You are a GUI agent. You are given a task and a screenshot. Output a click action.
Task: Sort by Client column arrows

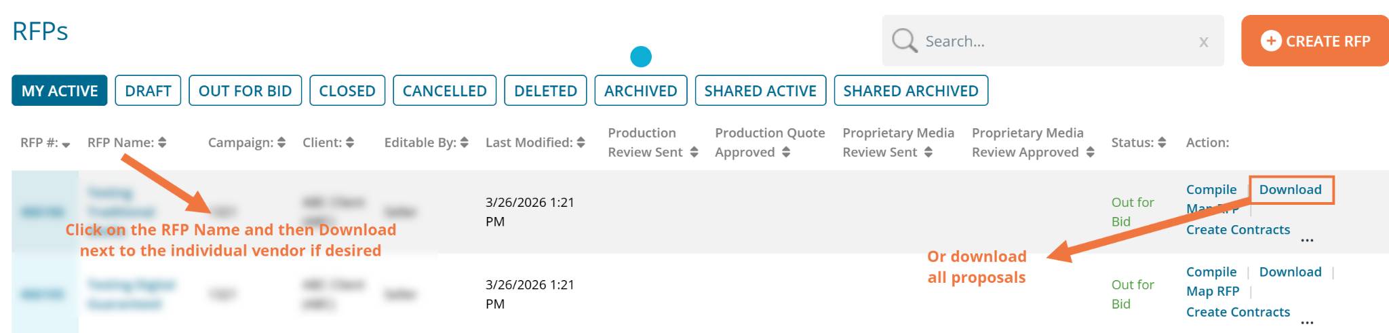pos(350,142)
